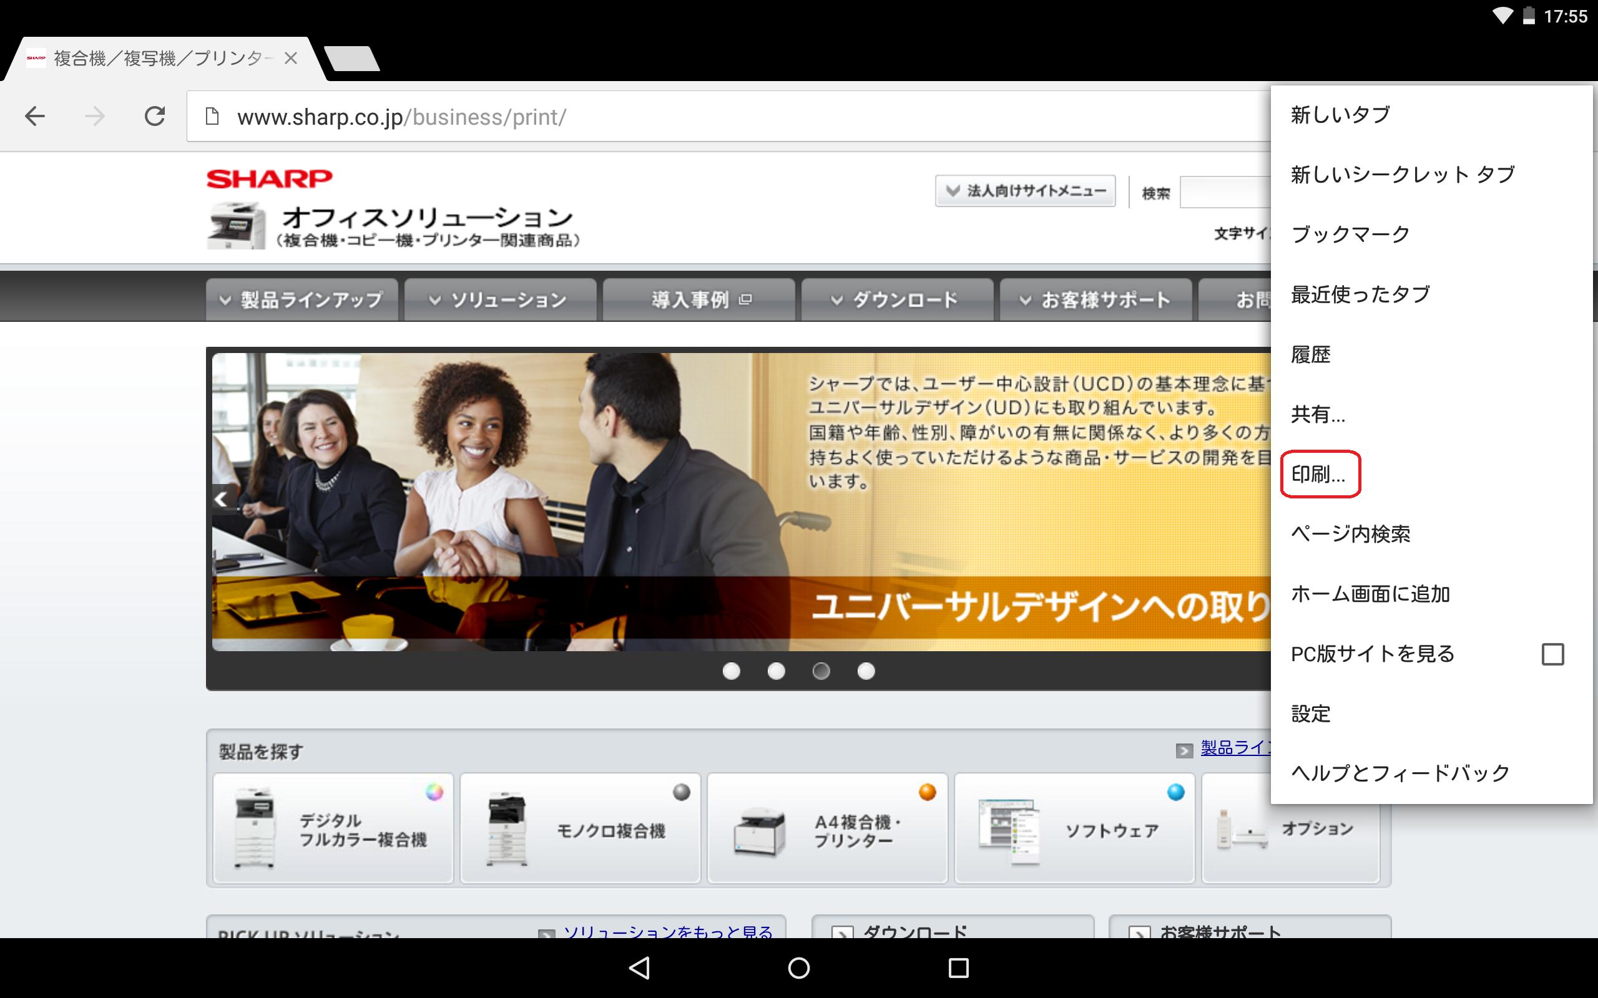Viewport: 1598px width, 998px height.
Task: Select the second carousel dot
Action: point(776,671)
